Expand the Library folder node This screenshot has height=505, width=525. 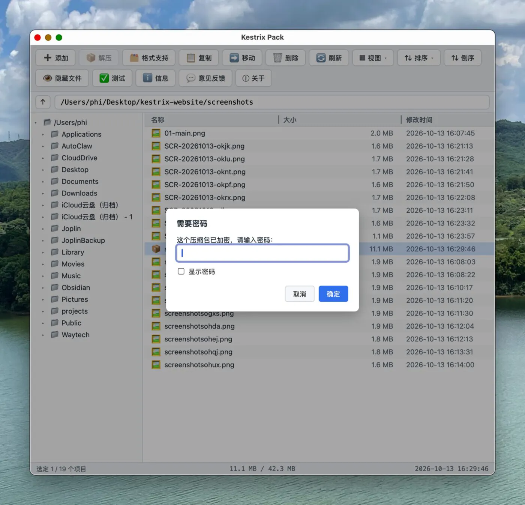(x=43, y=252)
